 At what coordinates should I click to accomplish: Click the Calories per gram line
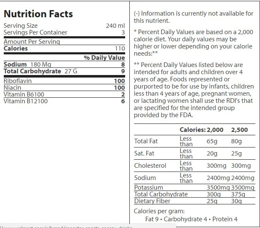(x=159, y=211)
